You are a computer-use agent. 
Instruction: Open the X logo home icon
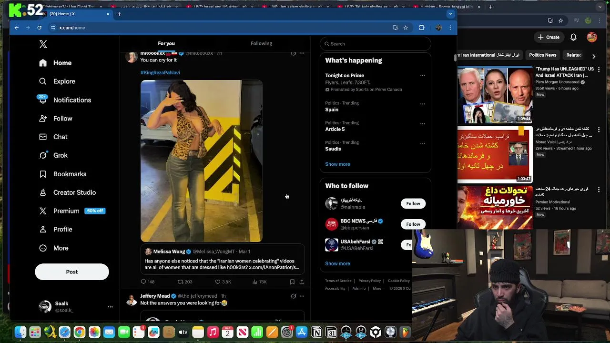pyautogui.click(x=43, y=44)
